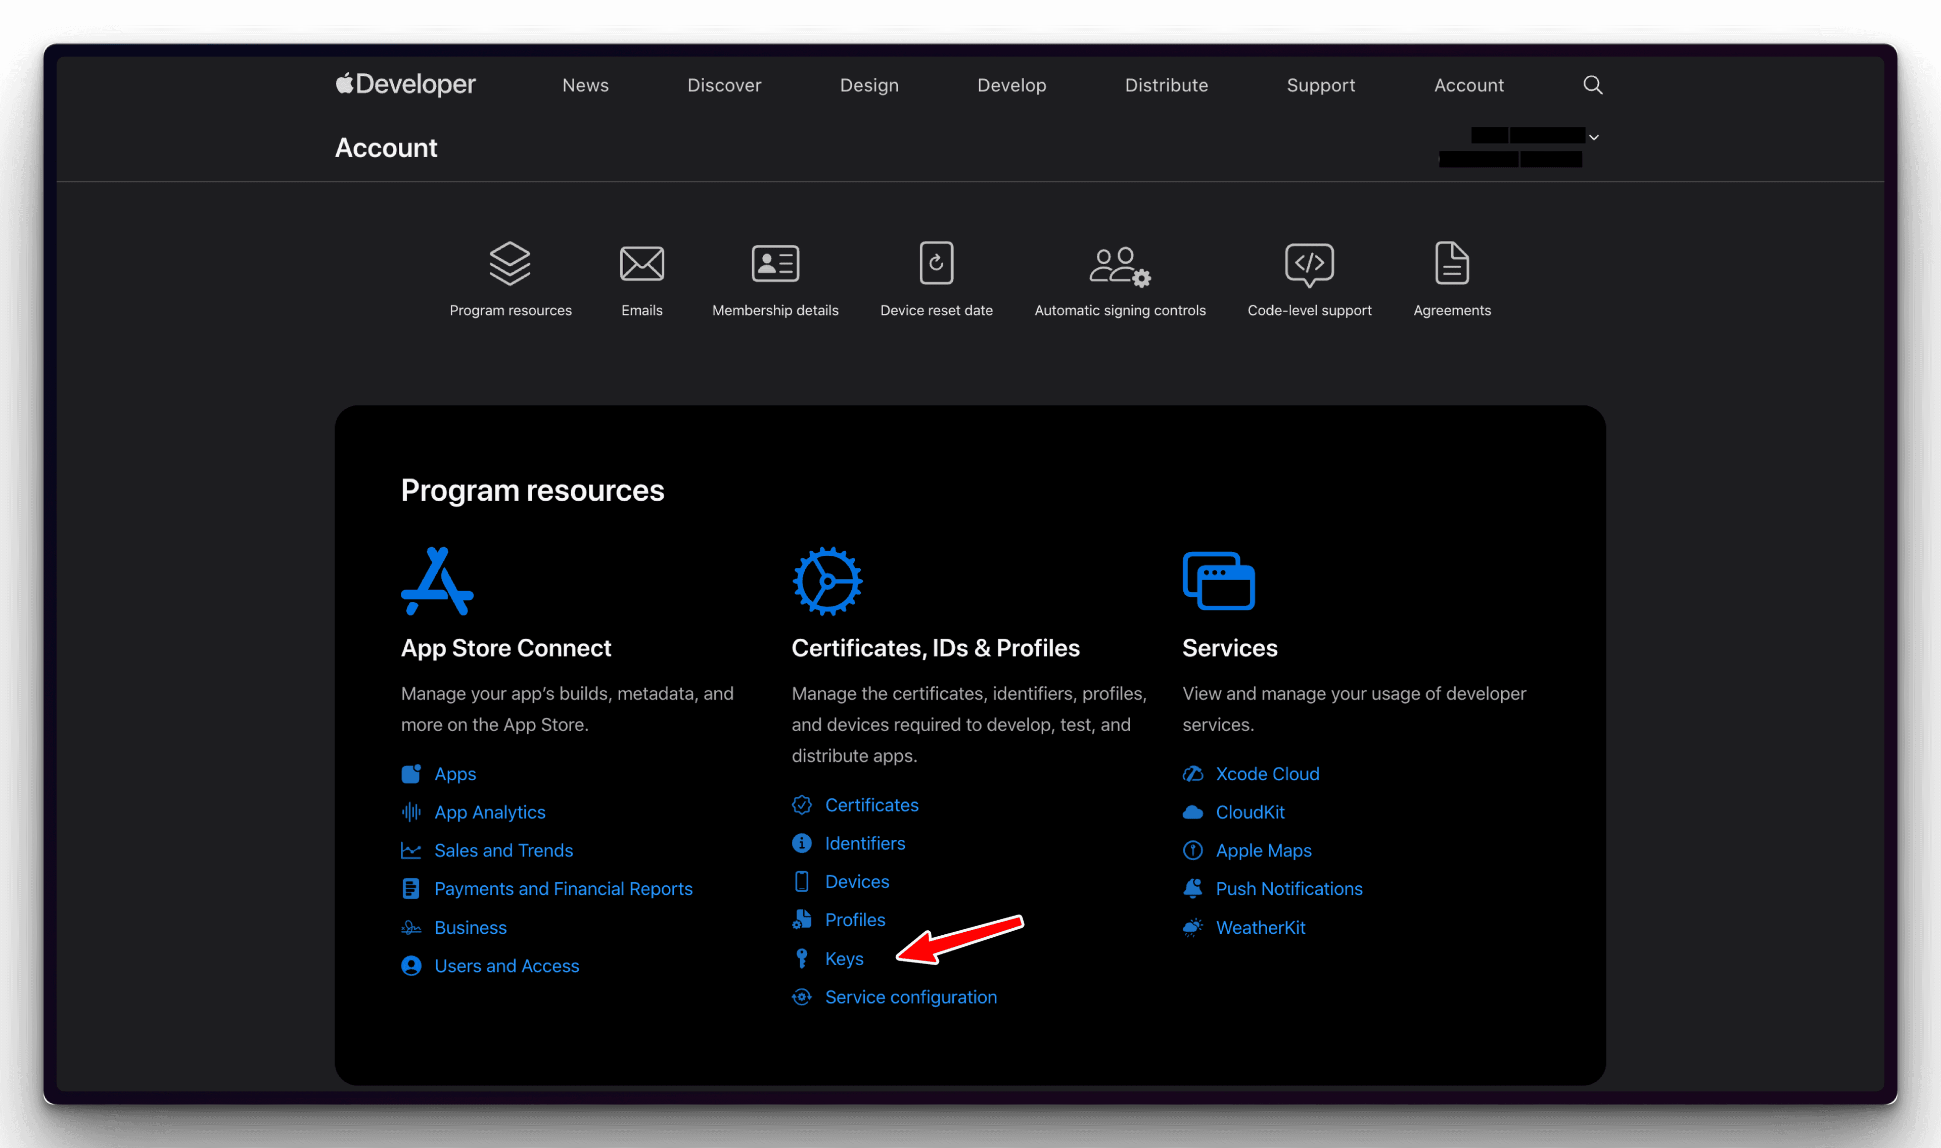1941x1148 pixels.
Task: Click the Apple Developer logo
Action: pyautogui.click(x=404, y=83)
